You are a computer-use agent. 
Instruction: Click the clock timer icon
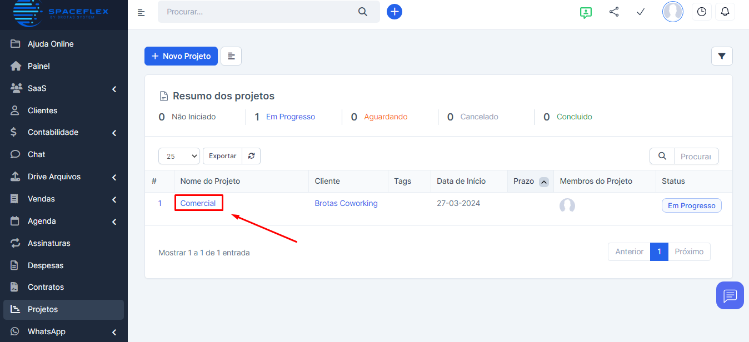click(x=702, y=12)
